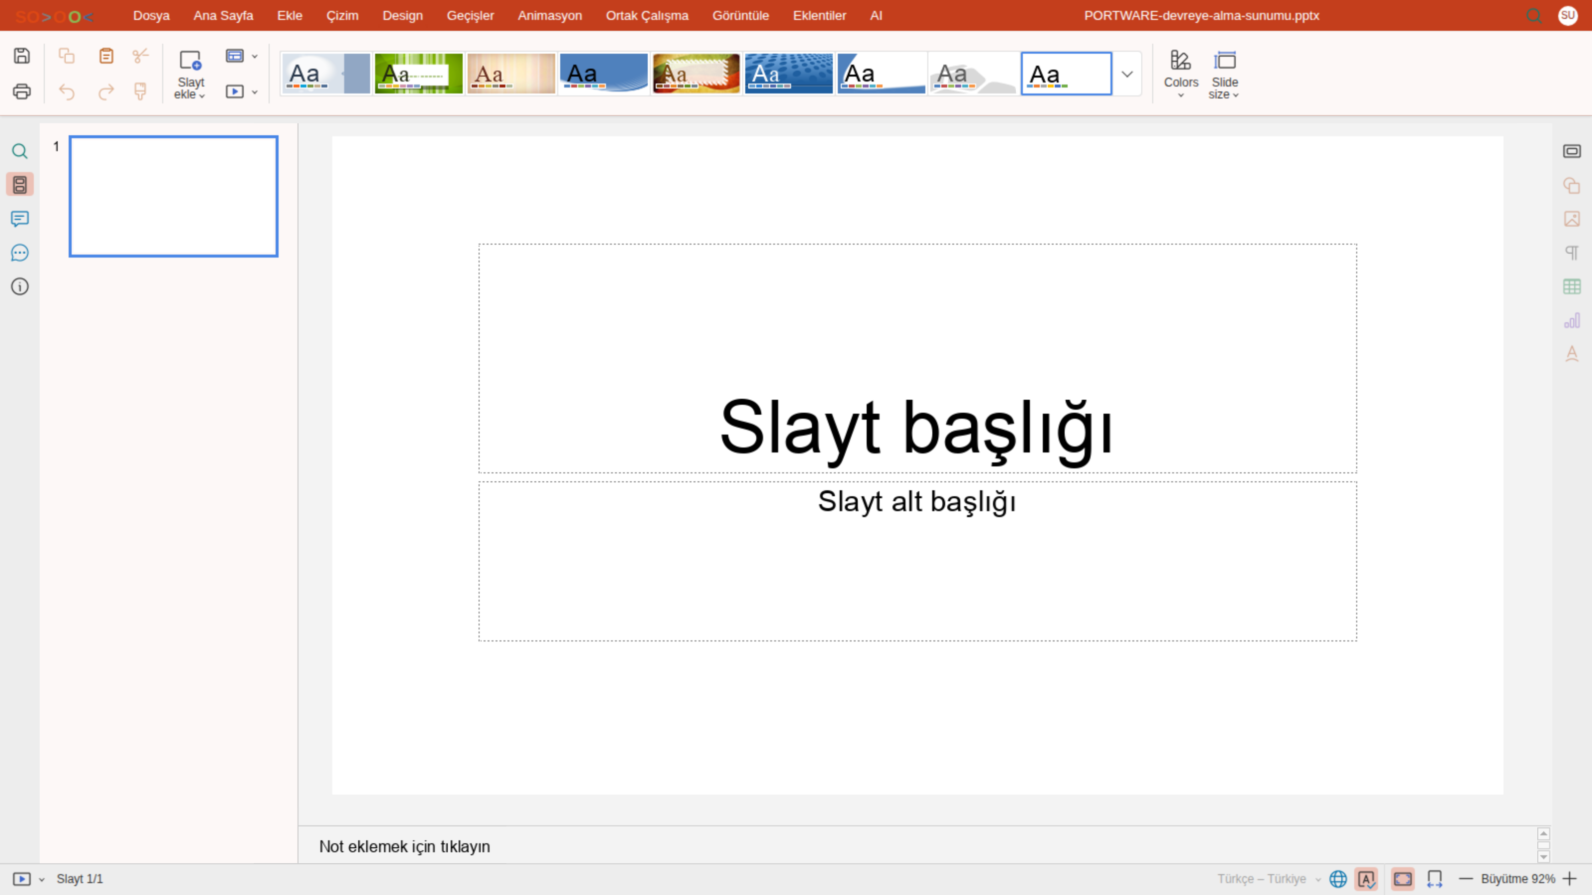Add a new slide with Slayt ekle
This screenshot has width=1592, height=895.
coord(191,74)
